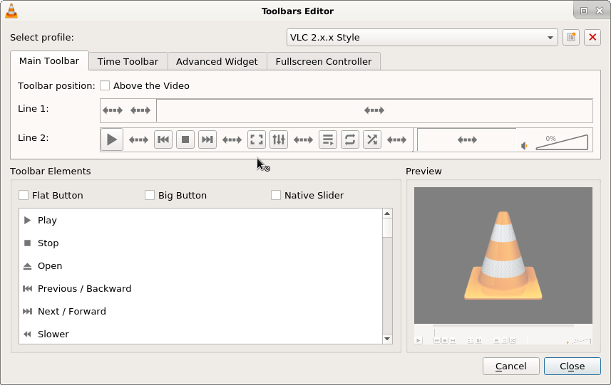
Task: Click spacer between Next and Fullscreen buttons
Action: coord(232,139)
